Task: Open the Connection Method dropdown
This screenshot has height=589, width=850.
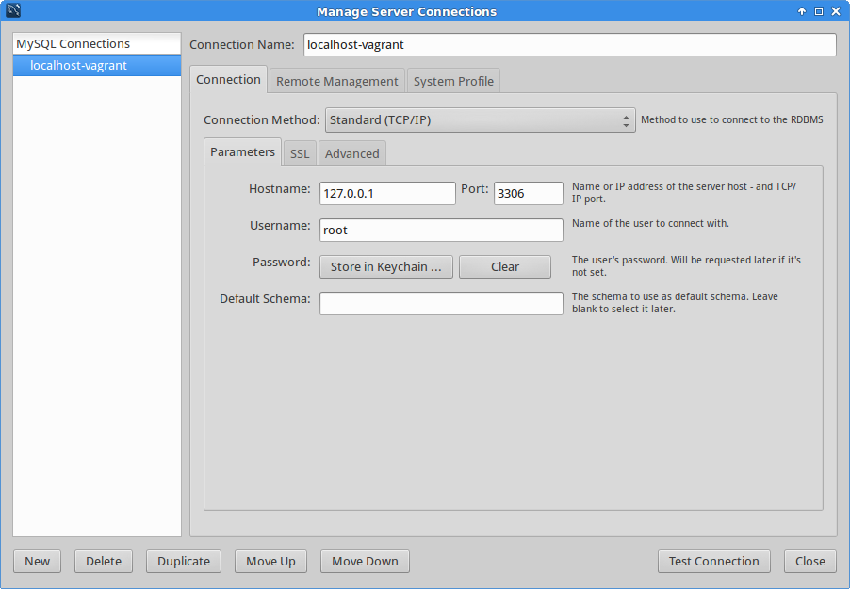Action: pos(481,120)
